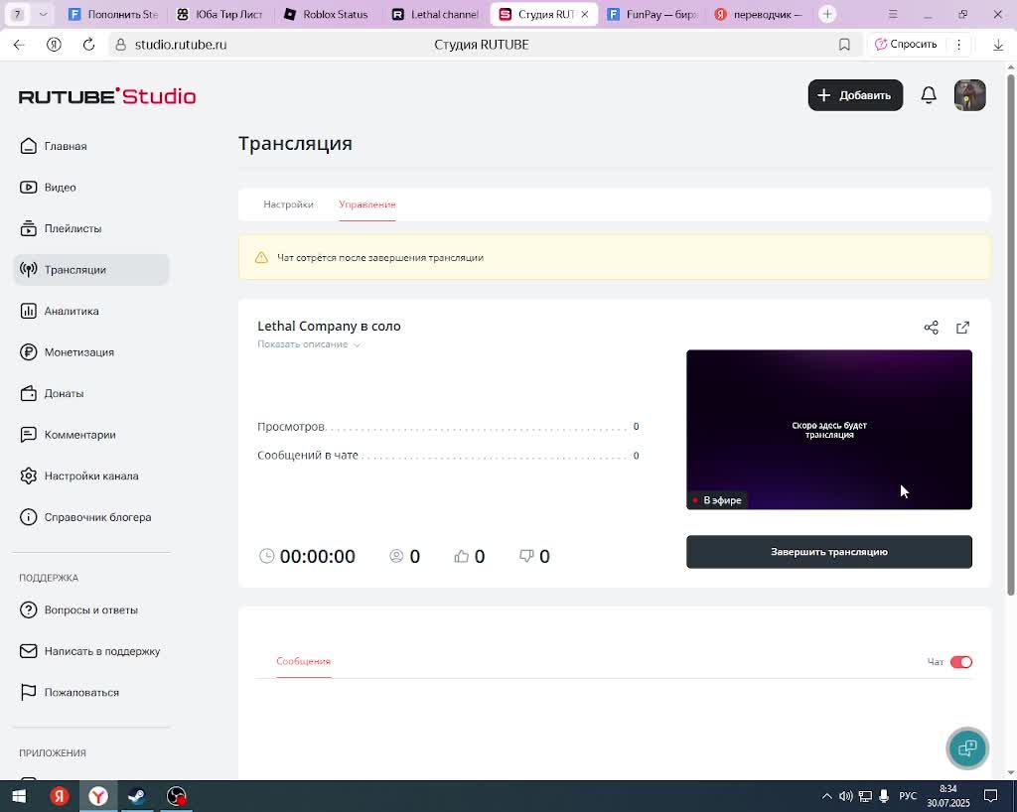This screenshot has width=1017, height=812.
Task: Reload the page
Action: 88,45
